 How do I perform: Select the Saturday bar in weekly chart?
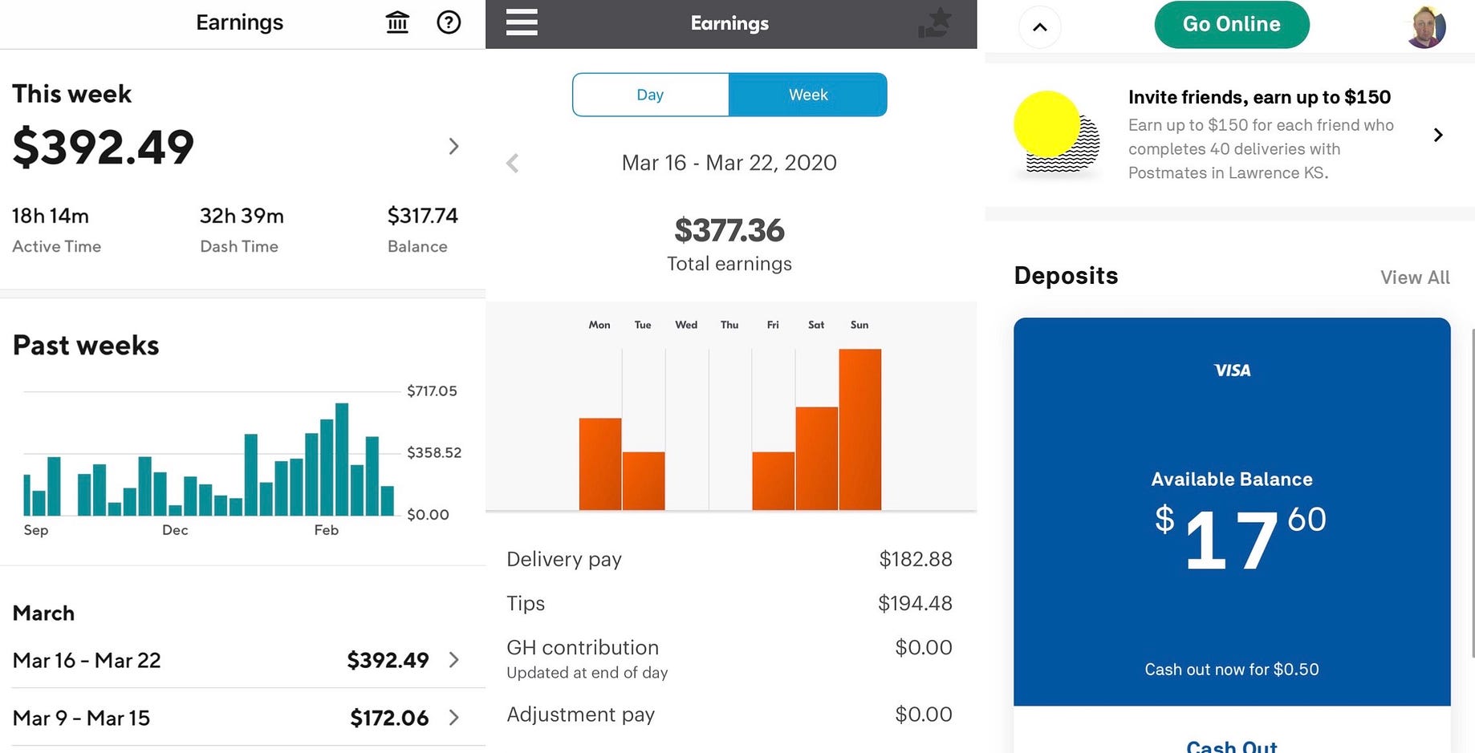(x=817, y=458)
